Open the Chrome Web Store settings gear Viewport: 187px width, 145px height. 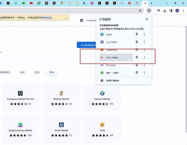[x=82, y=20]
